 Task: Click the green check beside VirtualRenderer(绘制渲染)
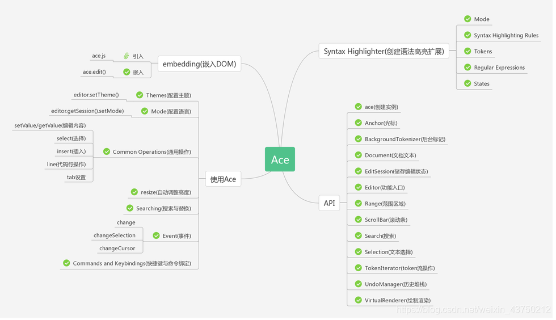359,300
